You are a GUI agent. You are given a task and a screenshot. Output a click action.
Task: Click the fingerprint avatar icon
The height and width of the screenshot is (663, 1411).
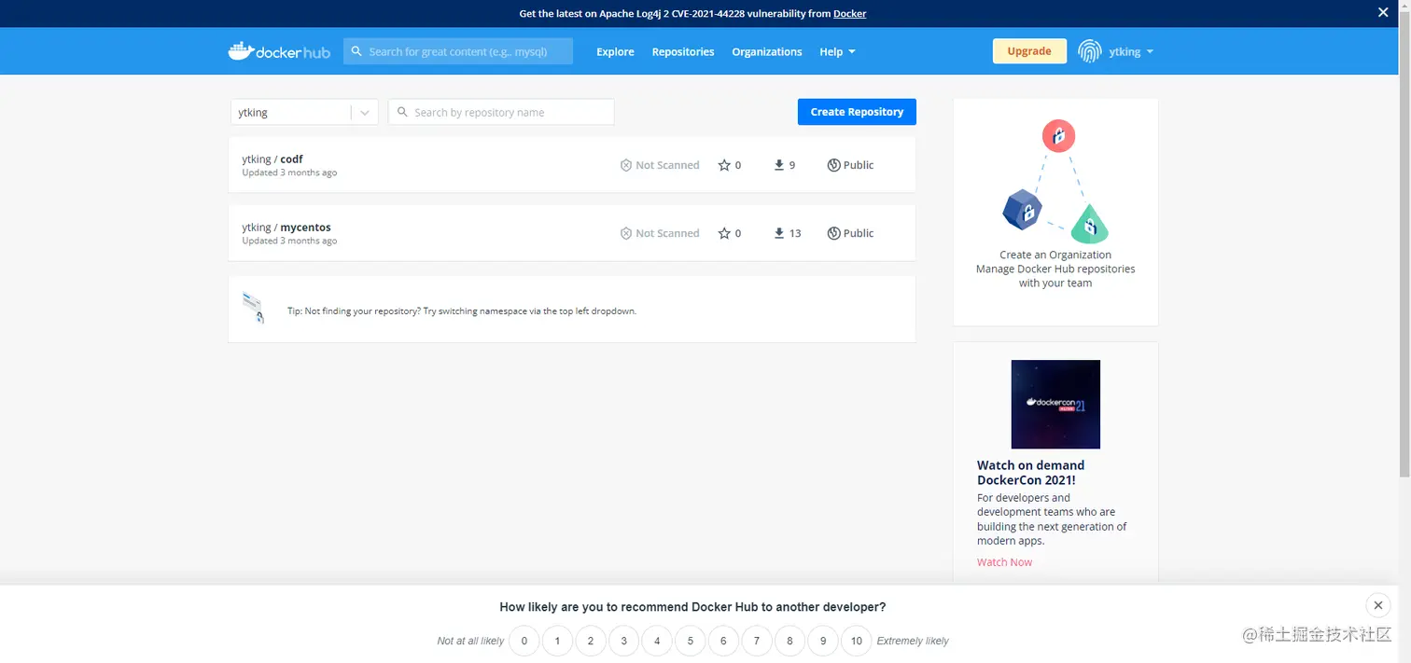tap(1089, 51)
